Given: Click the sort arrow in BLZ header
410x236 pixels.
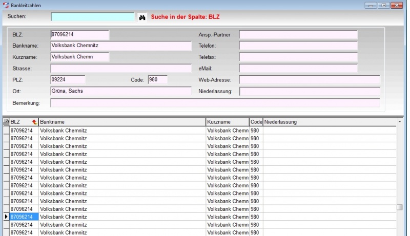Looking at the screenshot, I should (34, 122).
